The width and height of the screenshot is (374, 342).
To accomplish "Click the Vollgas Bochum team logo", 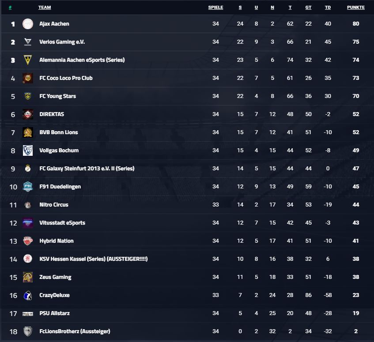I will (x=28, y=150).
